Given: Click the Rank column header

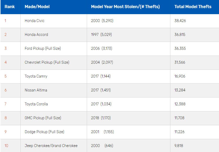Looking at the screenshot, I should (x=10, y=7).
